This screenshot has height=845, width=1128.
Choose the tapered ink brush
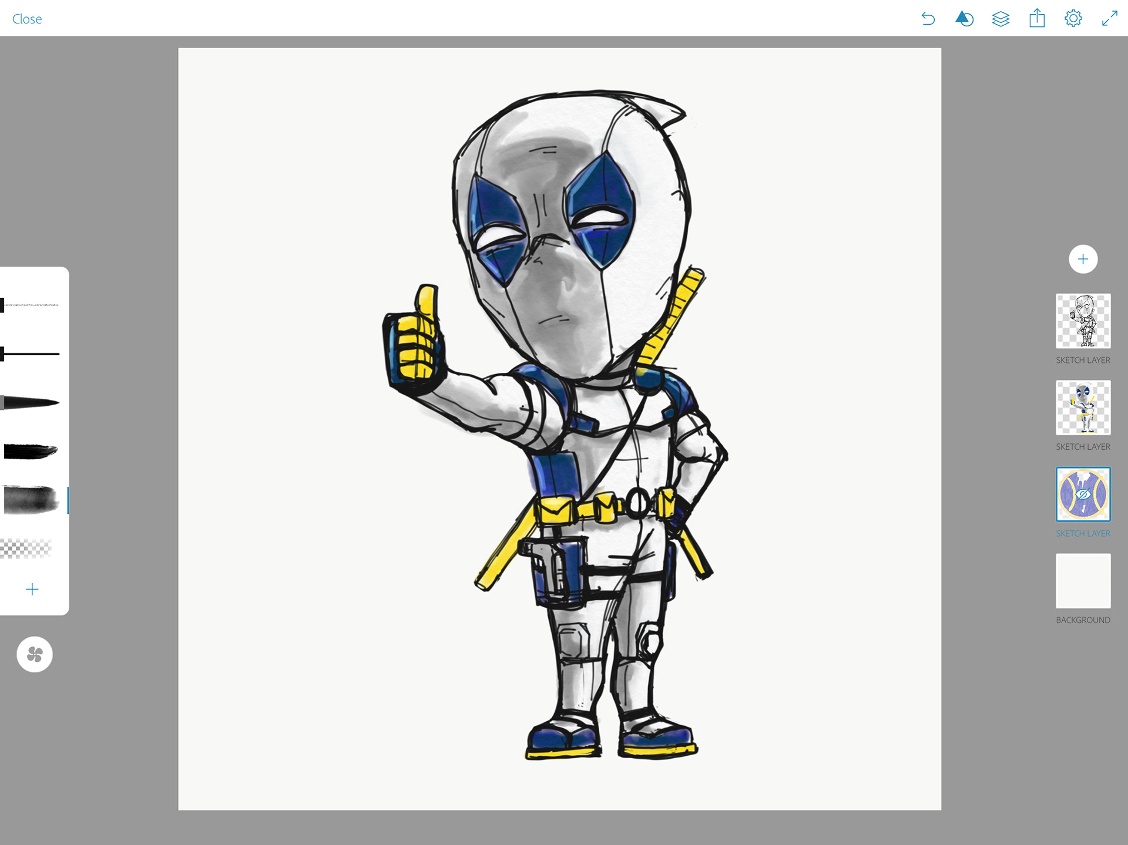click(x=31, y=403)
